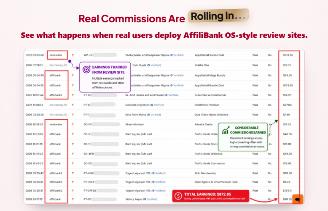Select the vendor name Godswill Okoyomon
The image size is (328, 211).
pyautogui.click(x=137, y=105)
